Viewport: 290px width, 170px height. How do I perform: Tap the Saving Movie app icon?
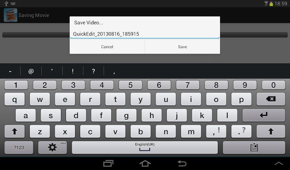[x=11, y=15]
